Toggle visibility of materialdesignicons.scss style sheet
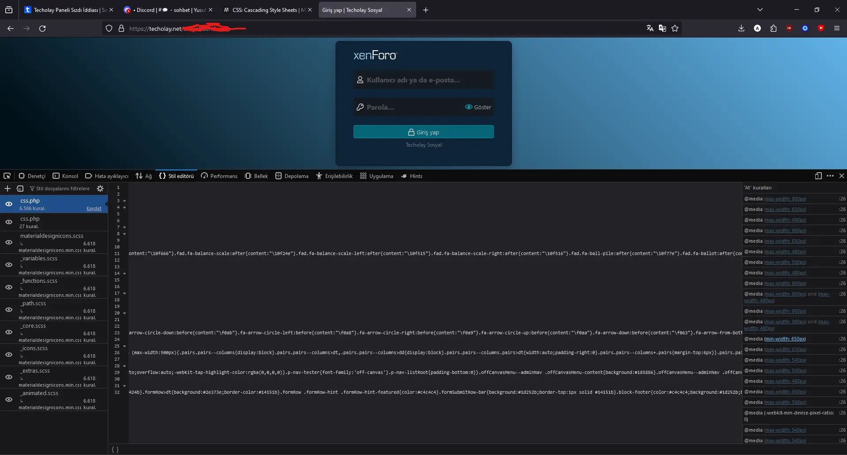 click(9, 242)
